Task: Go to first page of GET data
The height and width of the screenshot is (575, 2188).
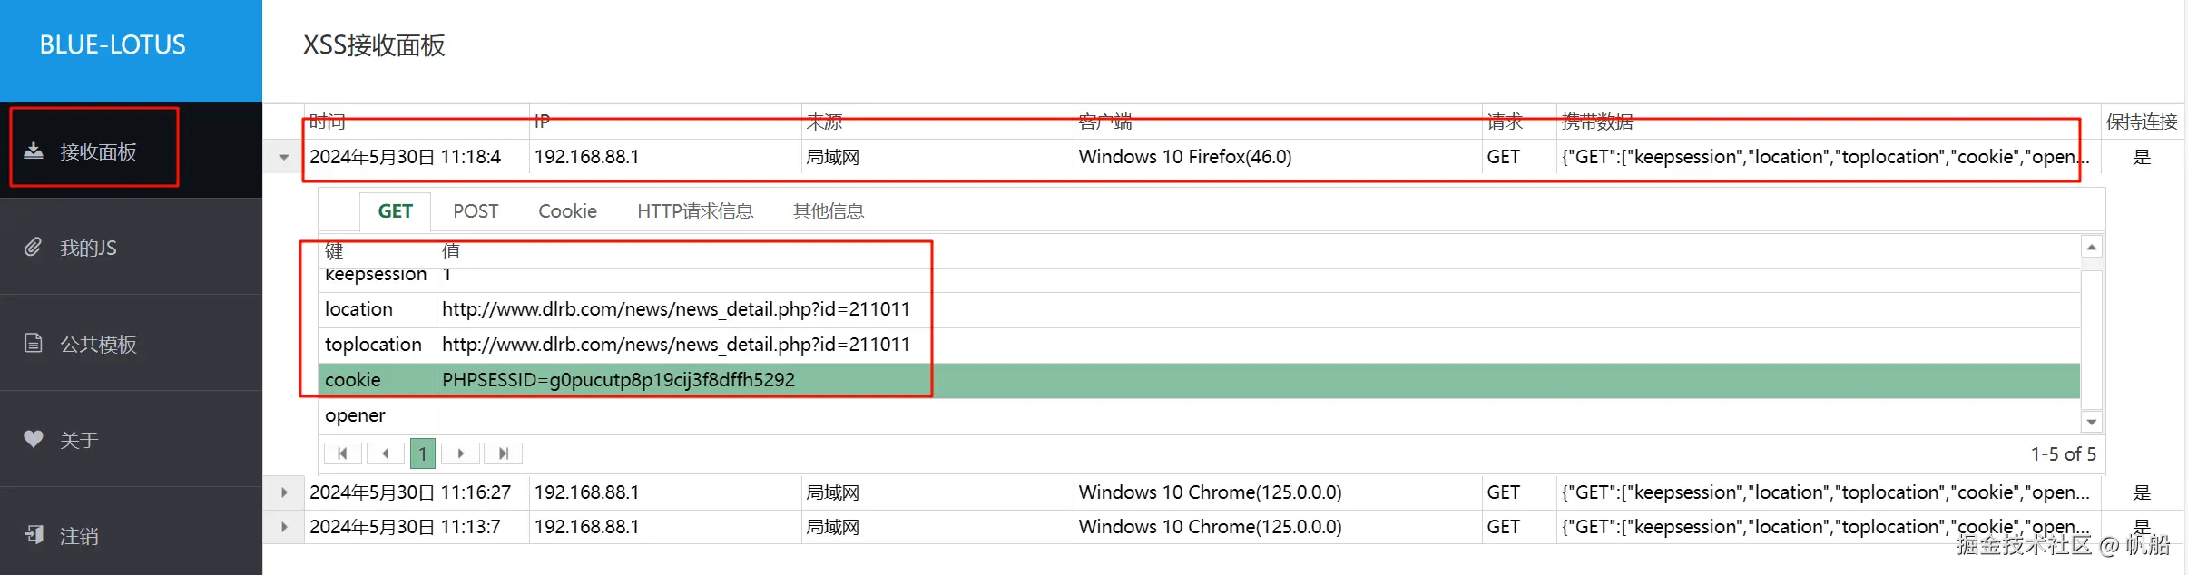Action: coord(342,453)
